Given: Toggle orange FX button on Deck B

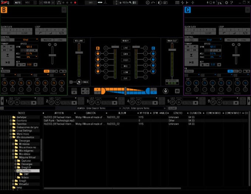Looking at the screenshot, I should [47, 71].
